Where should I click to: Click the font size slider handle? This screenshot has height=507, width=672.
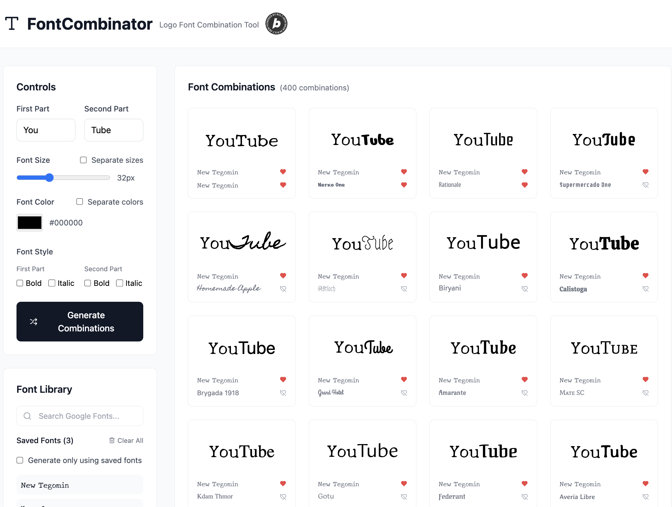49,178
